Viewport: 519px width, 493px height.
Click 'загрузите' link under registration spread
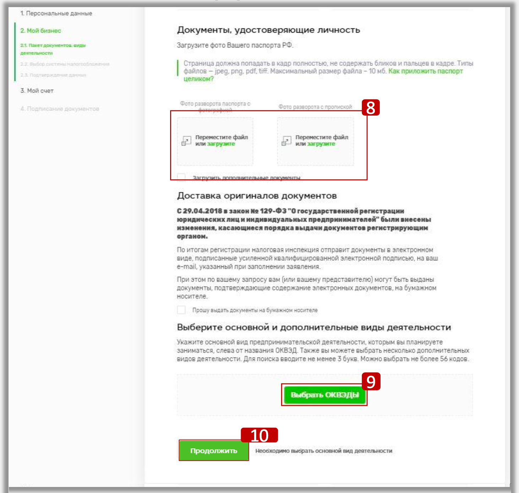pyautogui.click(x=321, y=144)
